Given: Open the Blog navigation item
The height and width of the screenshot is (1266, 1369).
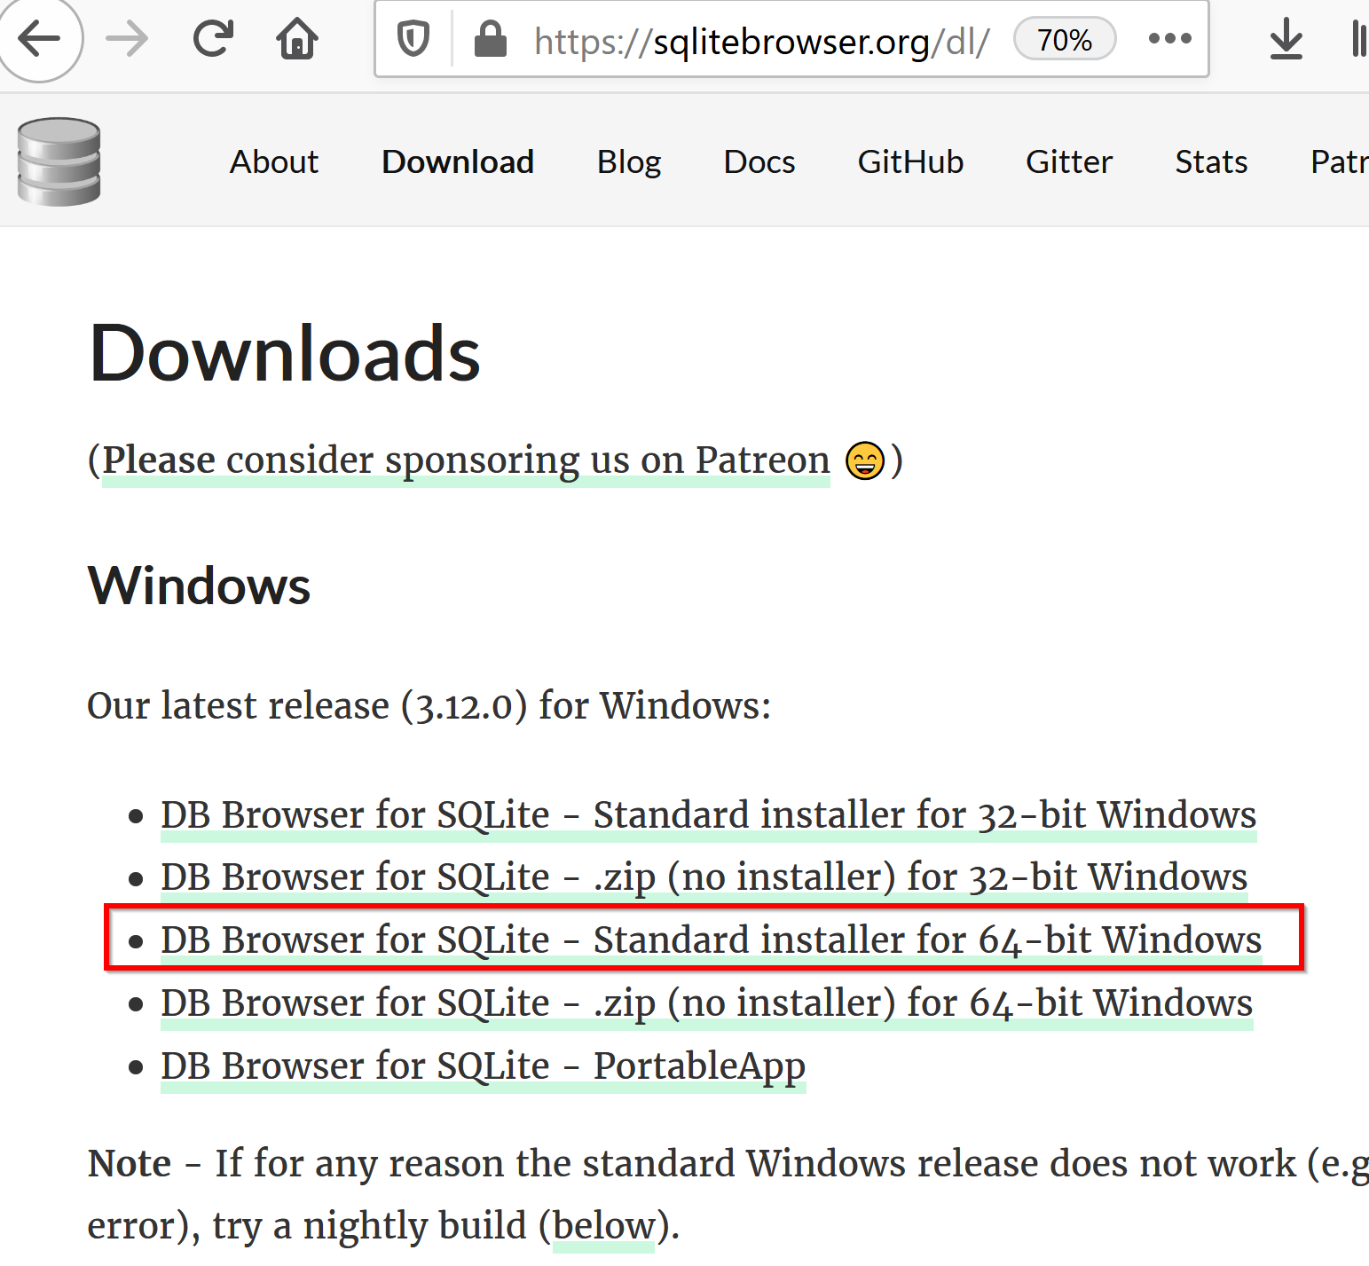Looking at the screenshot, I should click(x=629, y=161).
